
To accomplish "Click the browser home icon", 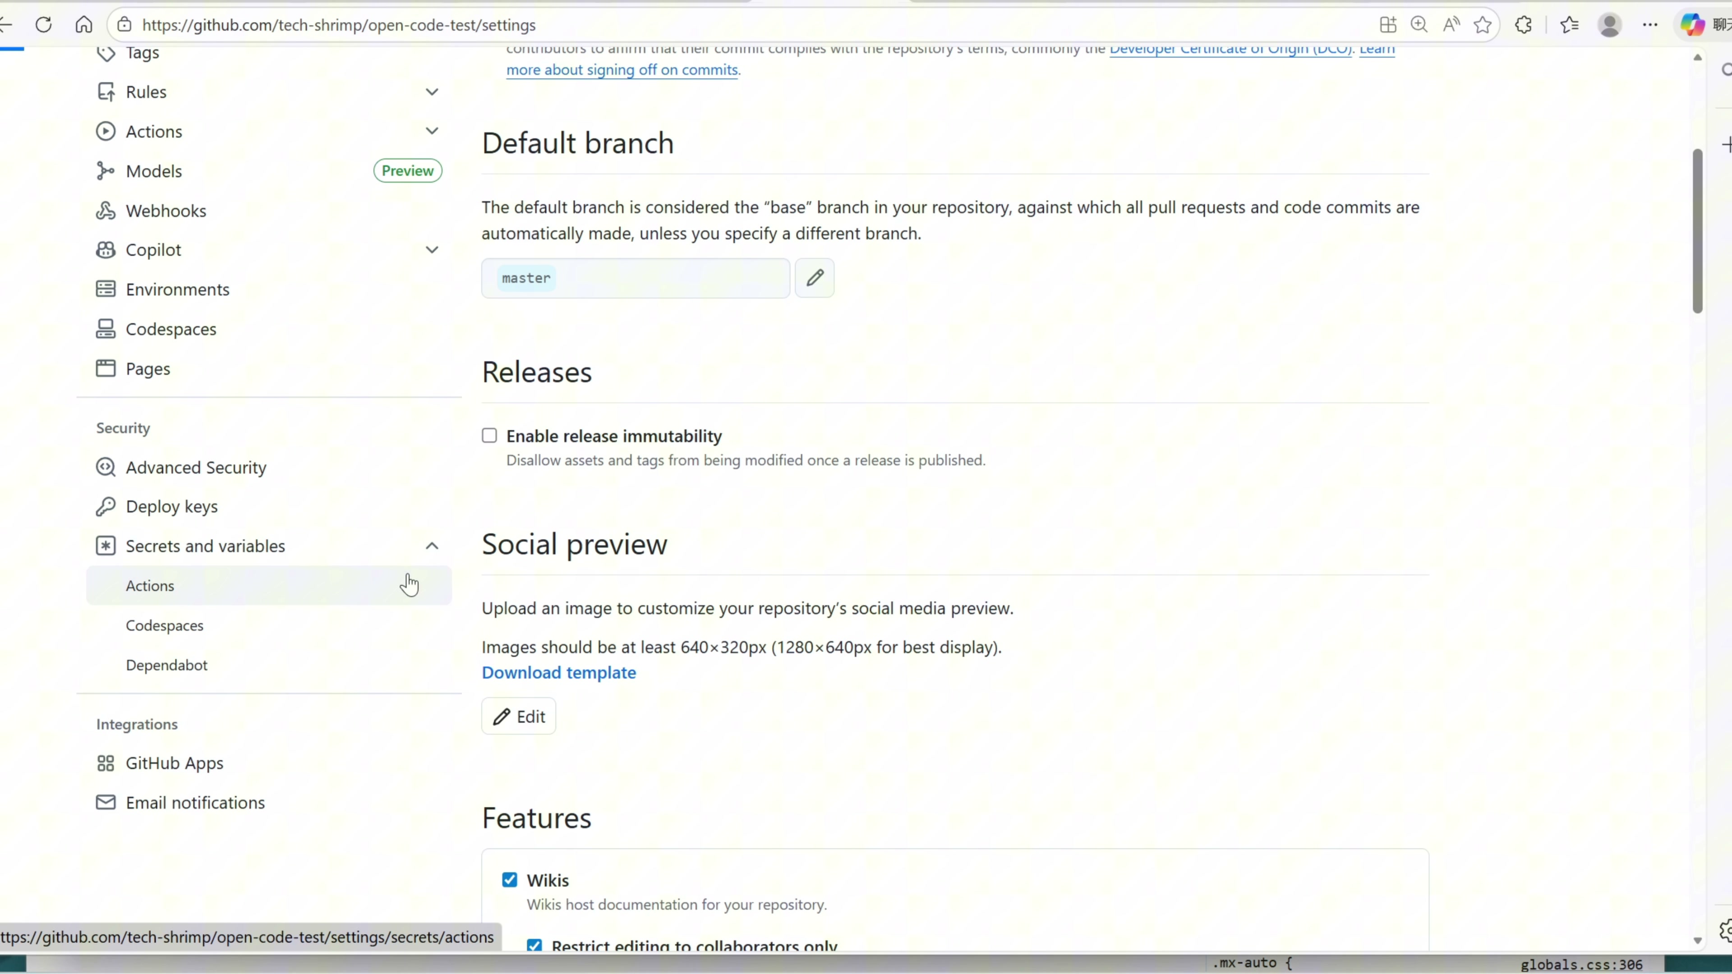I will 83,25.
